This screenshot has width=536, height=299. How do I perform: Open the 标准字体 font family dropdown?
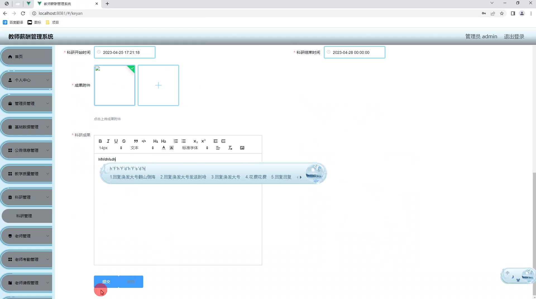(x=195, y=148)
